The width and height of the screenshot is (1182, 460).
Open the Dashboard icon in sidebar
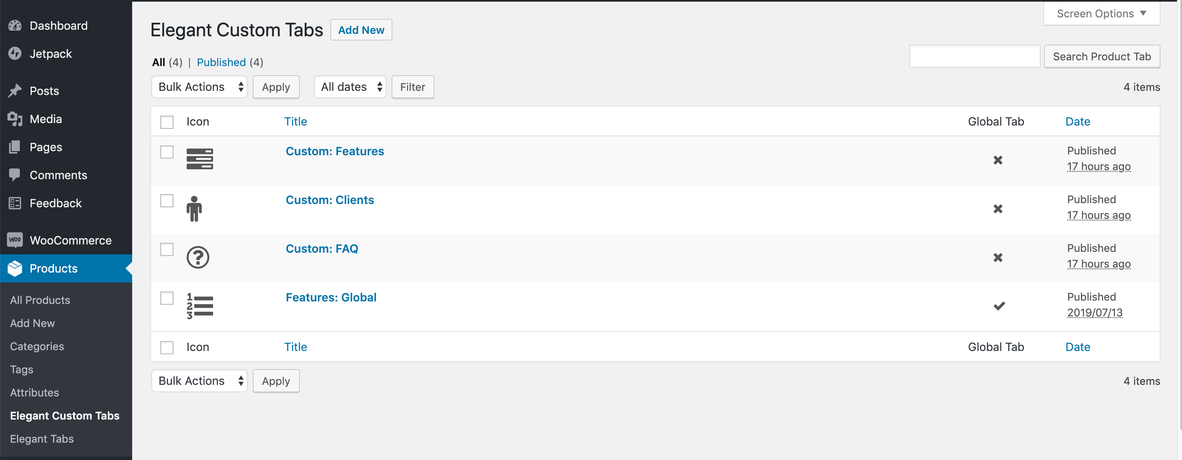pos(15,26)
